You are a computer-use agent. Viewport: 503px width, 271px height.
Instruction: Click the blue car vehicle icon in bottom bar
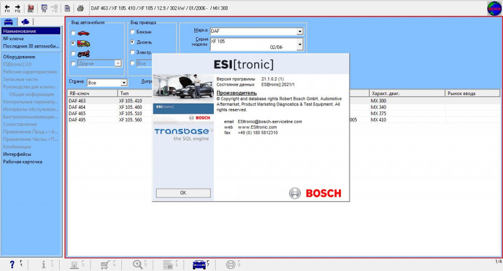click(x=199, y=265)
